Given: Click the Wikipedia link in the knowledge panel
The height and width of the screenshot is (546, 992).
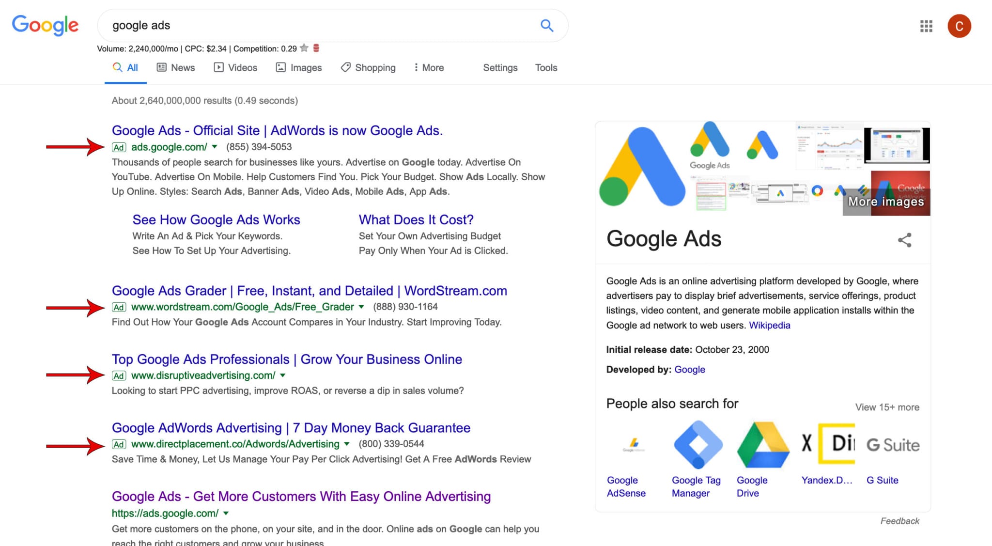Looking at the screenshot, I should (x=769, y=325).
